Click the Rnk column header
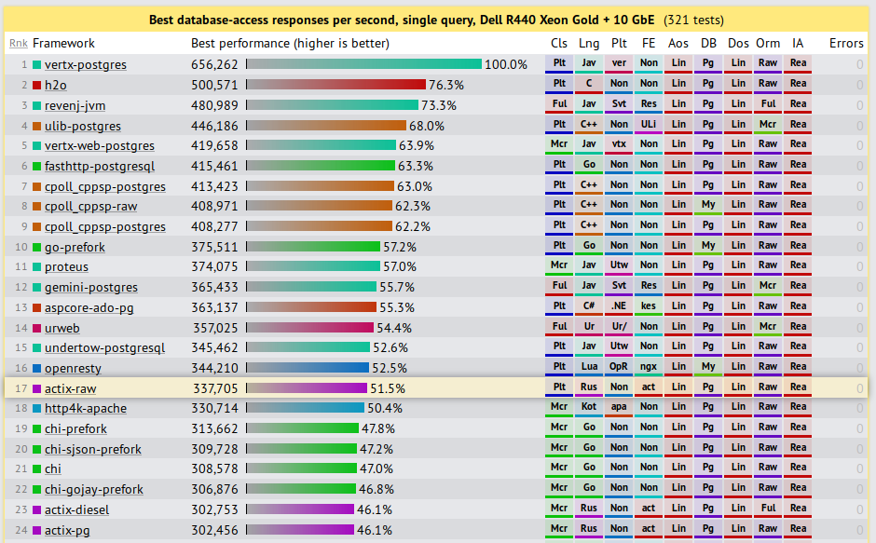This screenshot has width=876, height=543. (18, 43)
